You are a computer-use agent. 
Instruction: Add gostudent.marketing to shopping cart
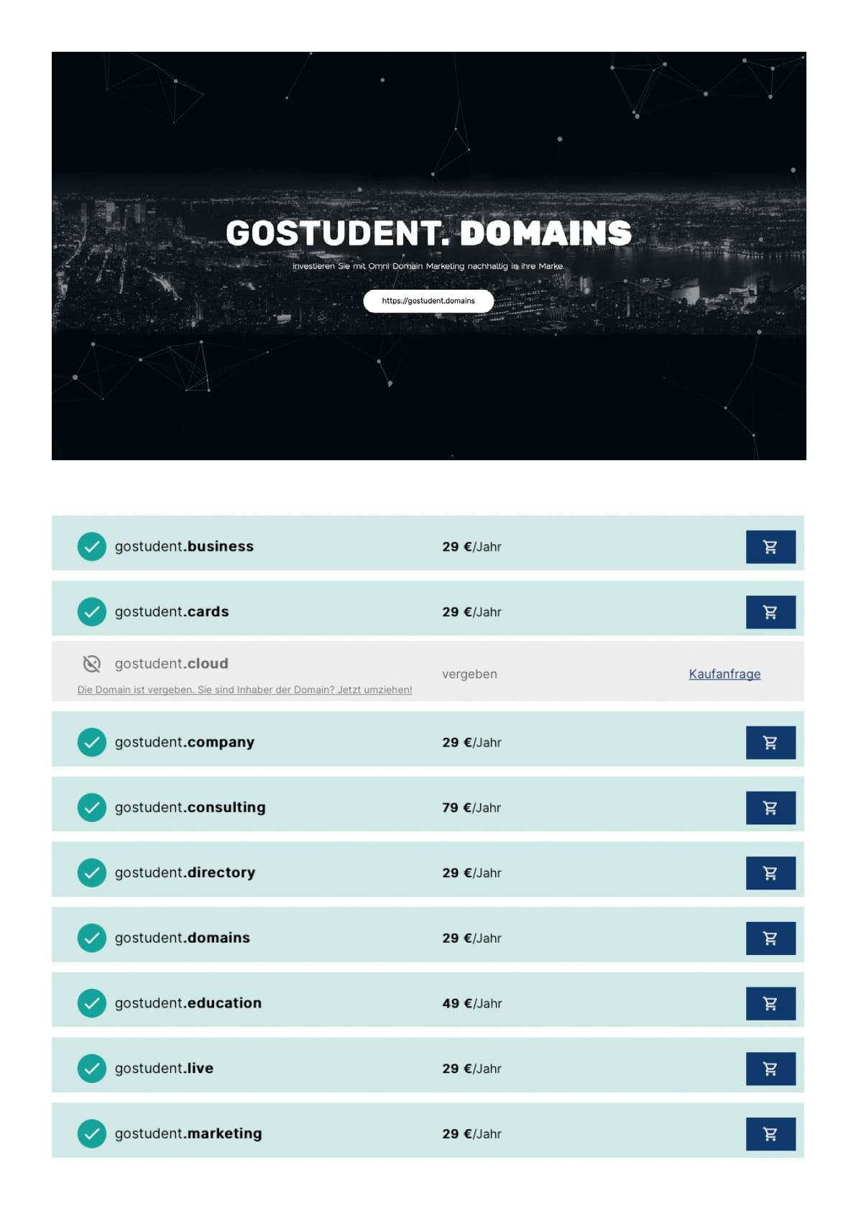(770, 1133)
